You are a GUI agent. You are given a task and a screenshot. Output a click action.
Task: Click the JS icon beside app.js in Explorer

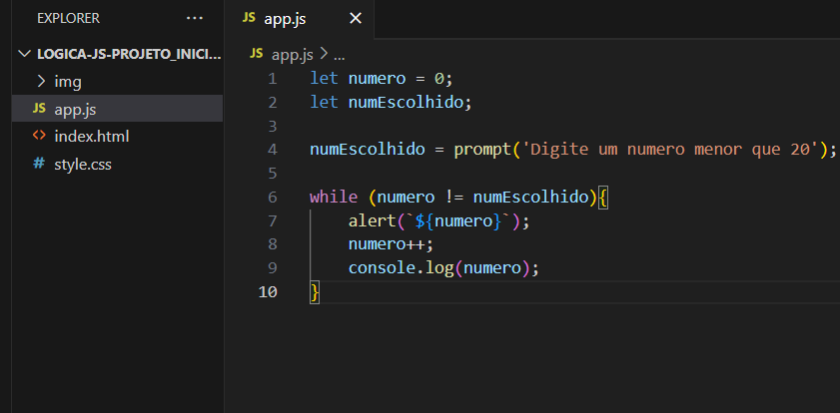click(39, 109)
